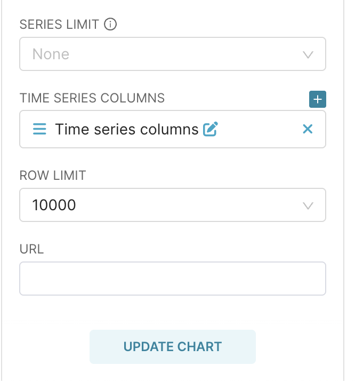Select the Time series columns item text

click(127, 129)
